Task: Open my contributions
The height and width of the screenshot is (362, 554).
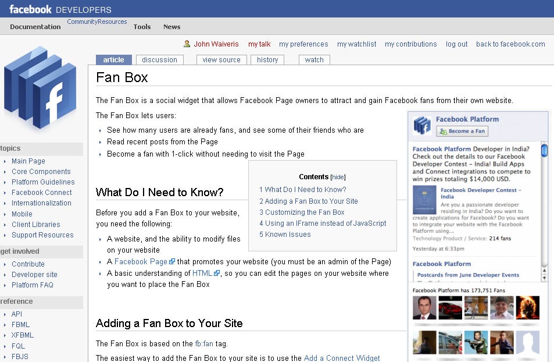Action: [411, 44]
